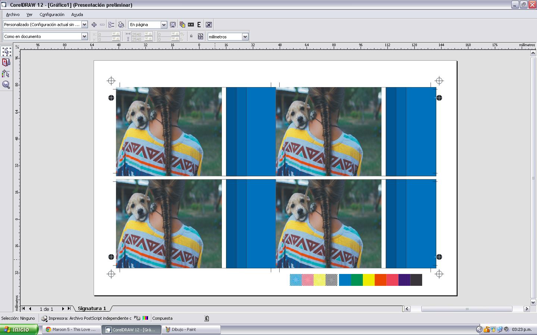Click the Compuesta status bar text

[x=162, y=318]
